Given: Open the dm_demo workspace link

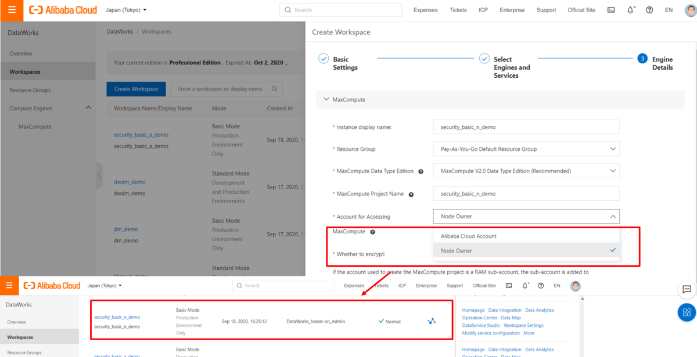Looking at the screenshot, I should pos(126,229).
